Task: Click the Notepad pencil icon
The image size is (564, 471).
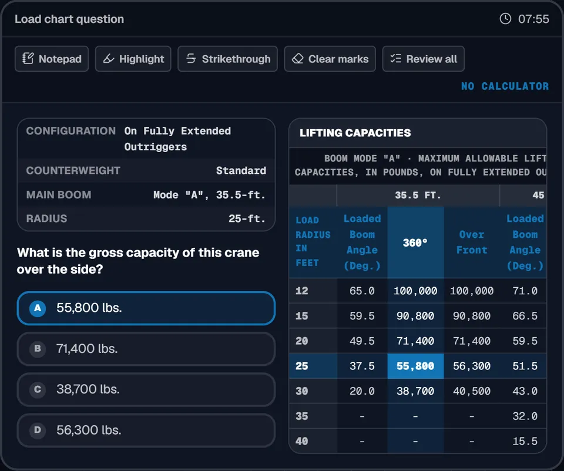Action: coord(28,58)
